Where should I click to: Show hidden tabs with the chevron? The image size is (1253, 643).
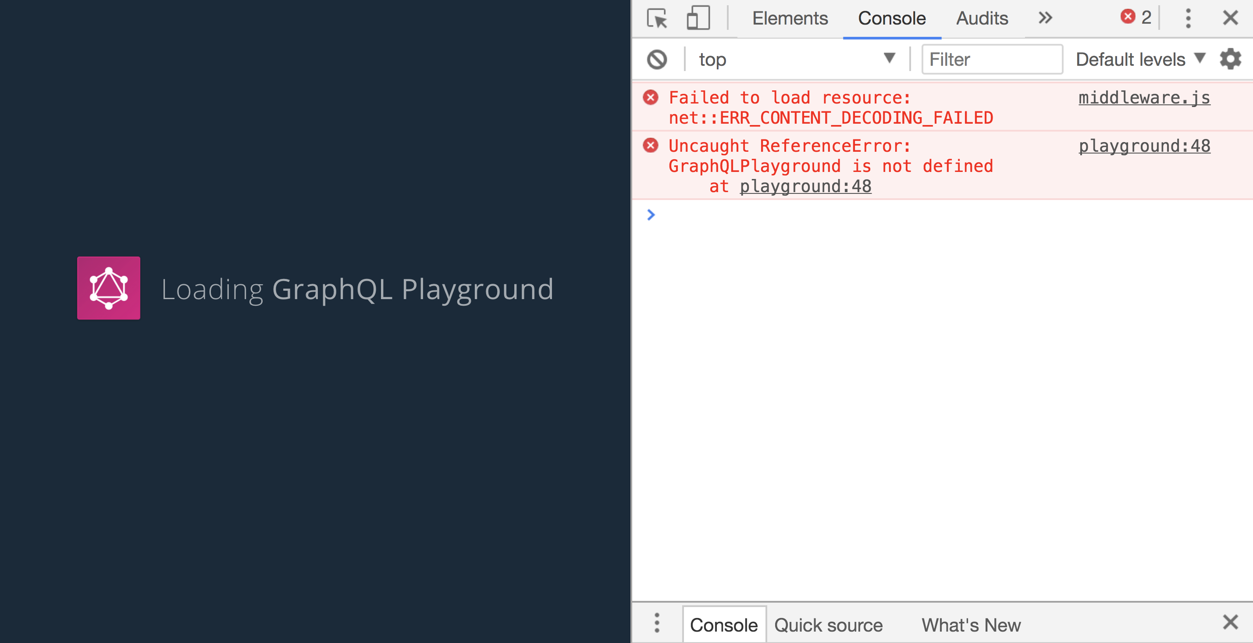coord(1044,18)
